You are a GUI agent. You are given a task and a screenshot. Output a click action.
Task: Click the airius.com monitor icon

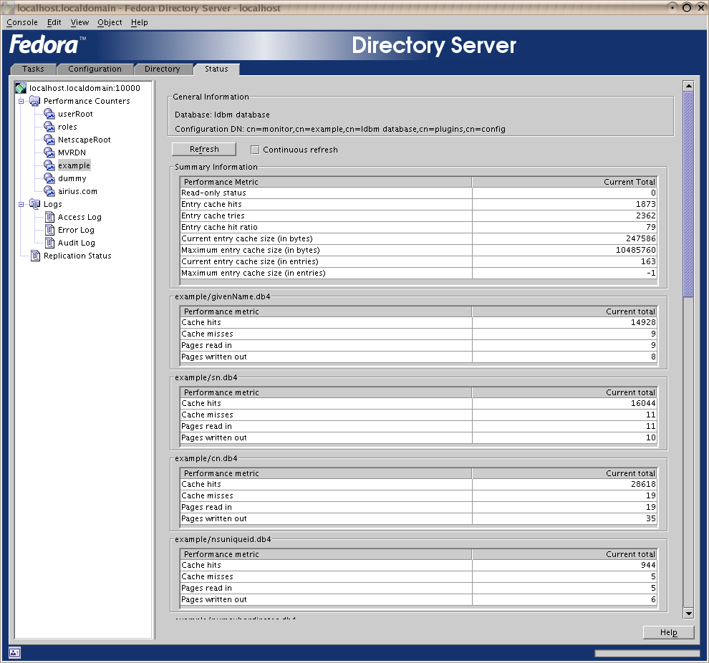[49, 191]
